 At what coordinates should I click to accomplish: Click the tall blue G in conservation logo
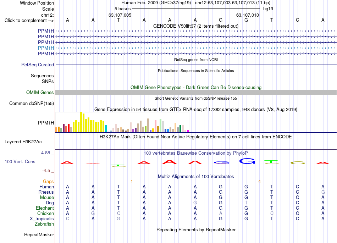(247, 161)
